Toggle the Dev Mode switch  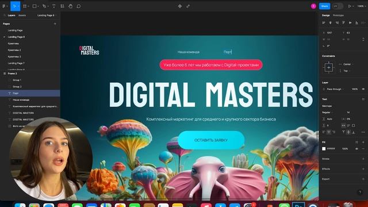point(338,6)
